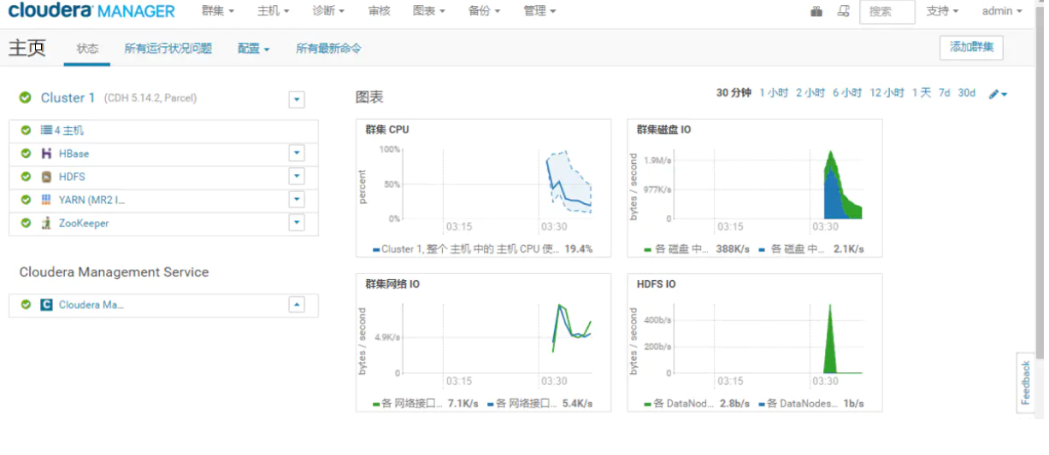
Task: Open the 诊断 menu
Action: pyautogui.click(x=329, y=11)
